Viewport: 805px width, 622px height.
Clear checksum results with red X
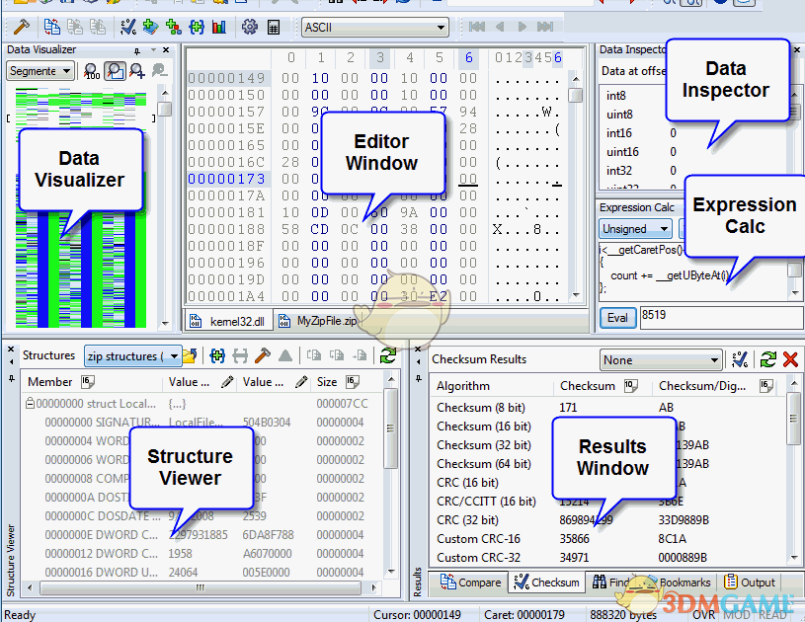point(790,359)
